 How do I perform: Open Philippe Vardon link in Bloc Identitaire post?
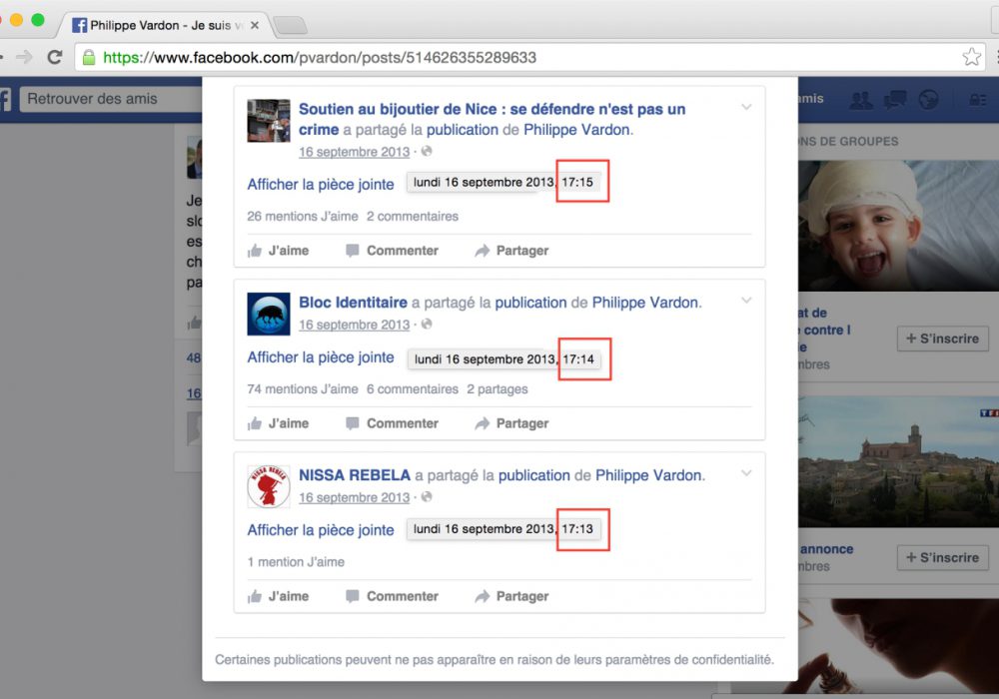coord(645,303)
